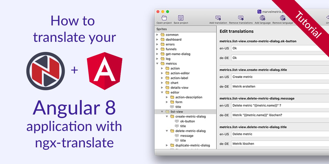Image resolution: width=329 pixels, height=164 pixels.
Task: Select the create-metric-dialog tree row
Action: click(186, 116)
